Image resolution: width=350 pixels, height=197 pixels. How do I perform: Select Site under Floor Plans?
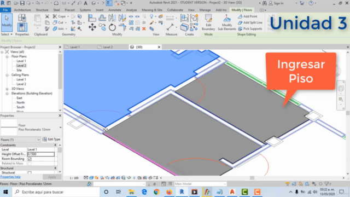click(x=19, y=71)
